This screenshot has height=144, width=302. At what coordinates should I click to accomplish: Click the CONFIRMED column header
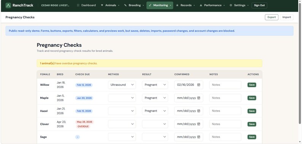click(x=182, y=74)
